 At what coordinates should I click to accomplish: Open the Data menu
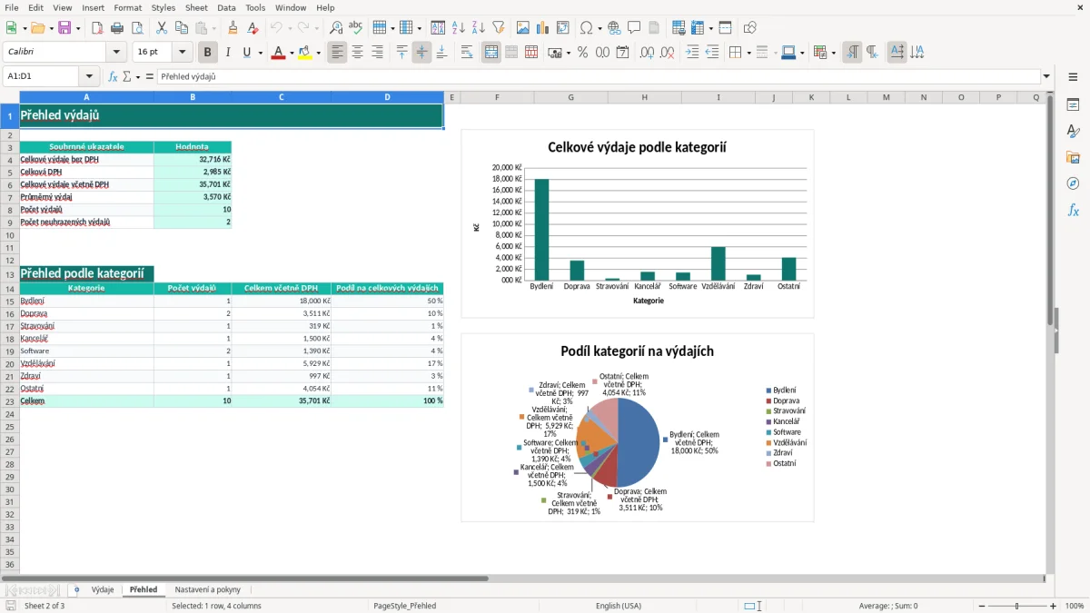coord(226,7)
